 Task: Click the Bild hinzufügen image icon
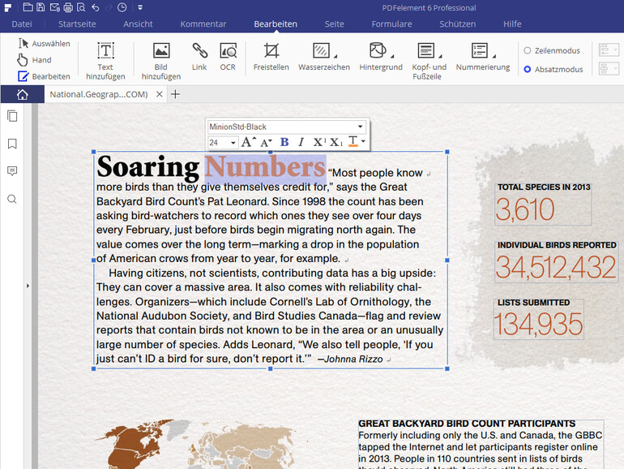coord(161,53)
